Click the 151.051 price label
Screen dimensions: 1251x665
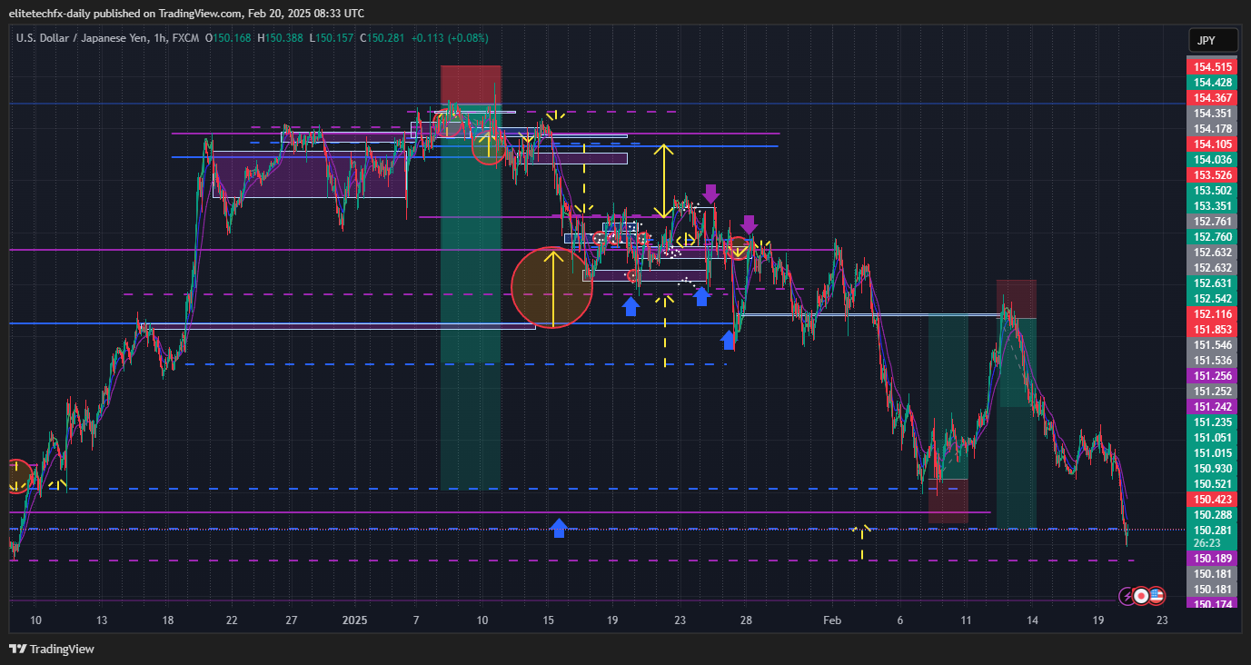pos(1213,438)
